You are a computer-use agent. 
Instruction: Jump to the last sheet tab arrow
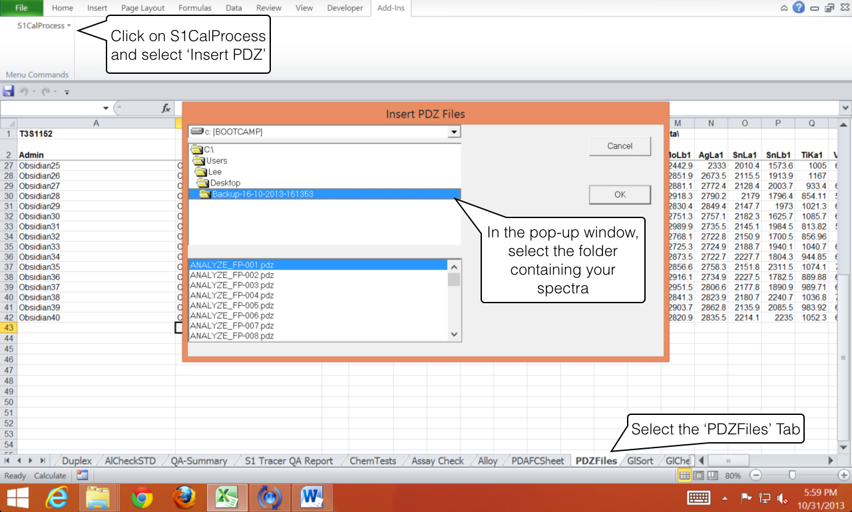click(x=43, y=461)
